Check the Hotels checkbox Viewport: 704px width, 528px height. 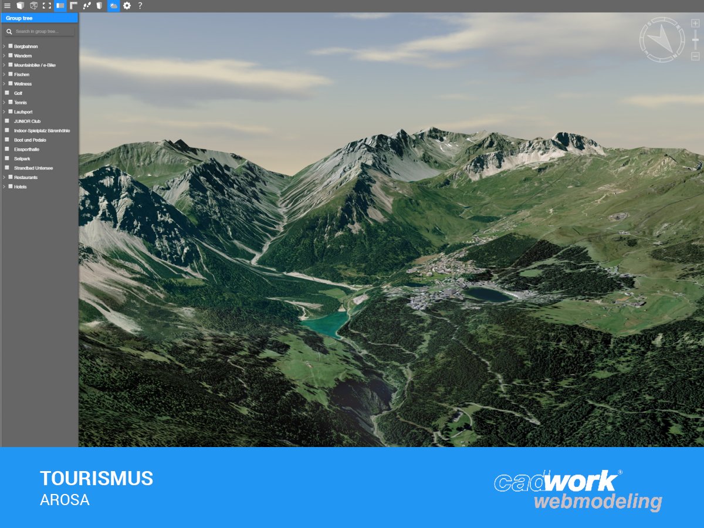click(x=10, y=186)
